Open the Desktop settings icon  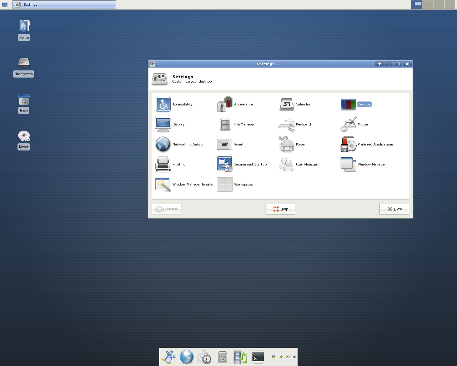348,104
